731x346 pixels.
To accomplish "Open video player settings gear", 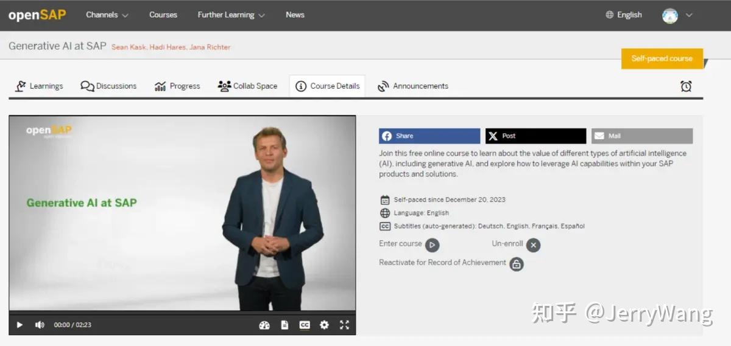I will coord(324,325).
